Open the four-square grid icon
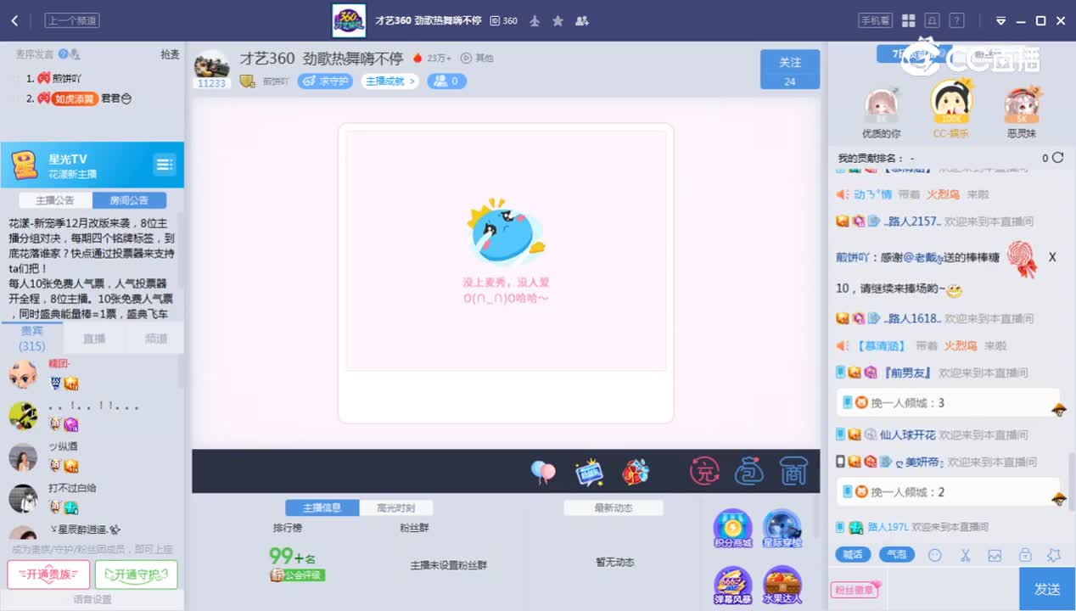Screen dimensions: 1076x611 click(908, 20)
